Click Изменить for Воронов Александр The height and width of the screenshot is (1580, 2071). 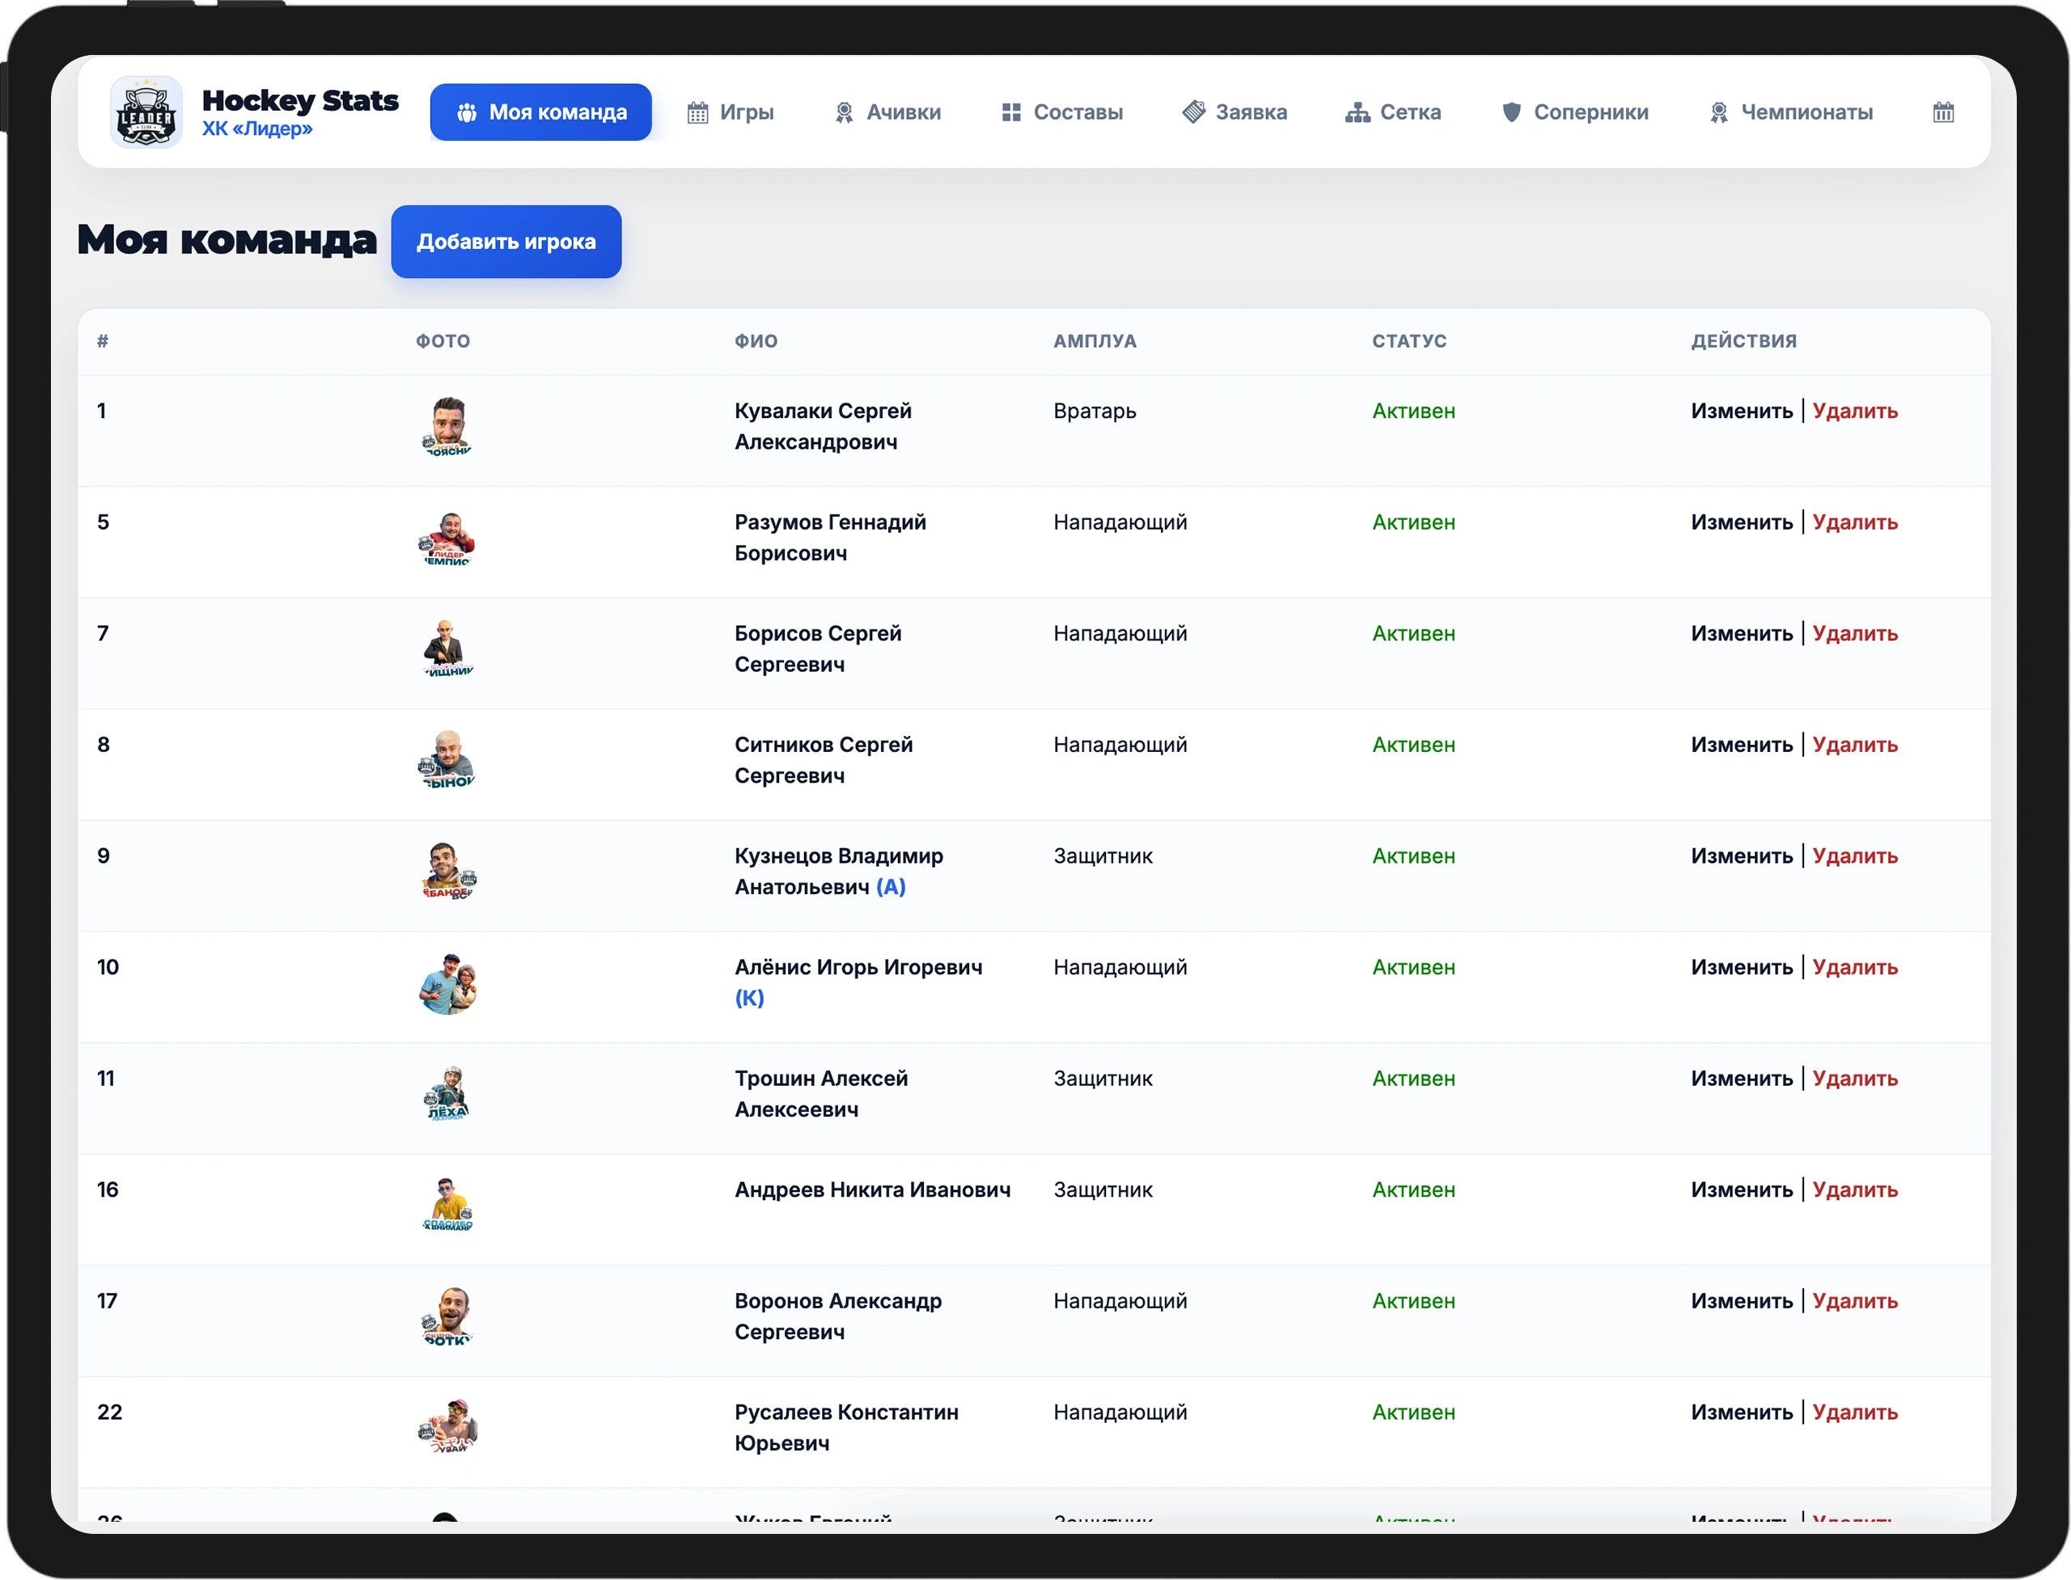tap(1742, 1301)
